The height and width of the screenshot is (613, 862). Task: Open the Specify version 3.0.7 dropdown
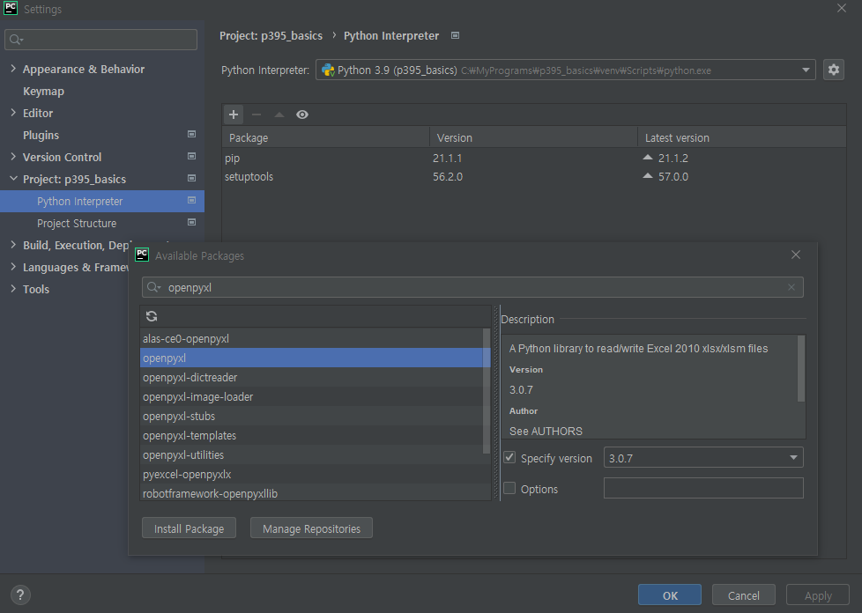click(793, 458)
